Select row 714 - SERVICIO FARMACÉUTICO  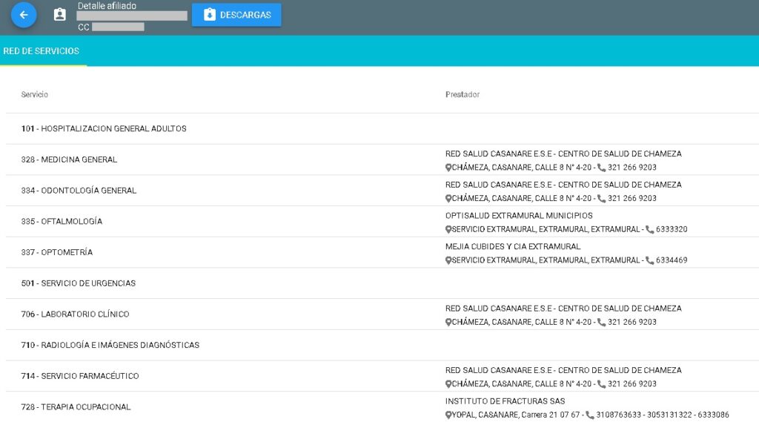(x=382, y=376)
